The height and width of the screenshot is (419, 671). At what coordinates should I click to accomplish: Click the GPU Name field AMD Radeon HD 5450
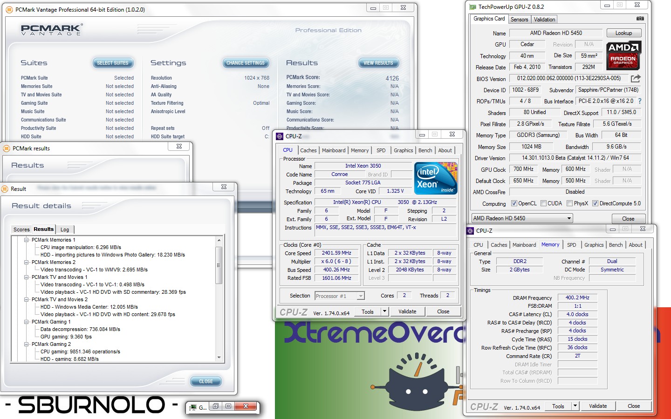[x=556, y=33]
